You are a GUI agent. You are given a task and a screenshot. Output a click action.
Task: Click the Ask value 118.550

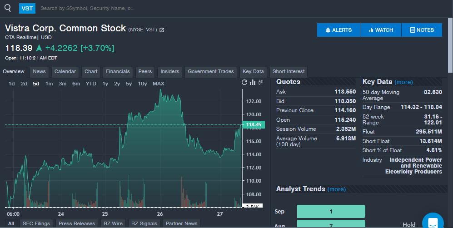[x=345, y=92]
